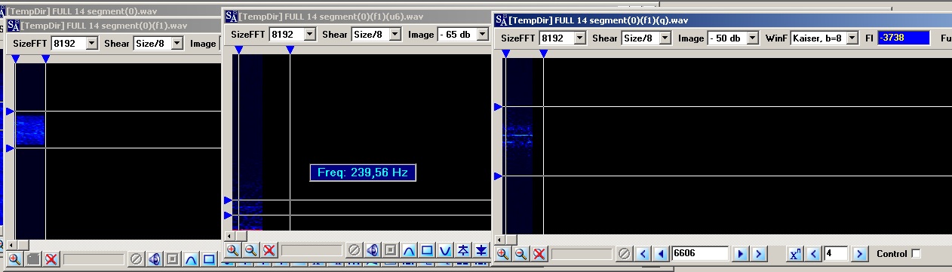Screen dimensions: 952x272
Task: Click x-power-n icon in right window
Action: click(795, 254)
